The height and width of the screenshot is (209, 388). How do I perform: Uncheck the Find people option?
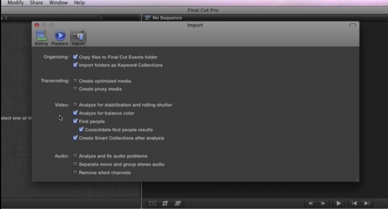click(x=75, y=121)
